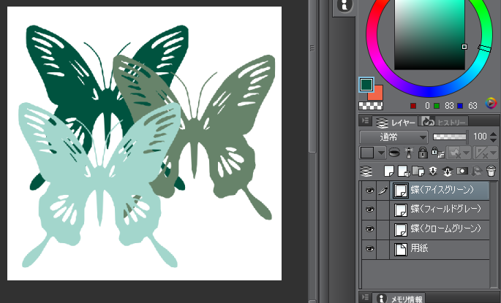This screenshot has height=303, width=501.
Task: Click blue channel value 63
Action: point(472,106)
